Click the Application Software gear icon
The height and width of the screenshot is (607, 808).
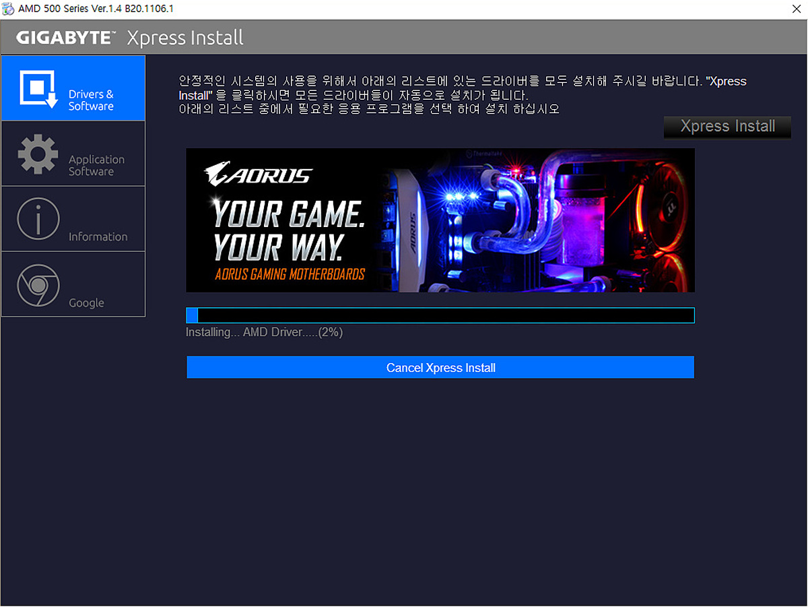(38, 154)
